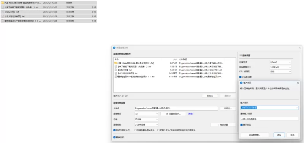304x143 pixels.
Task: Click the 确定 button in password dialog
Action: (279, 135)
